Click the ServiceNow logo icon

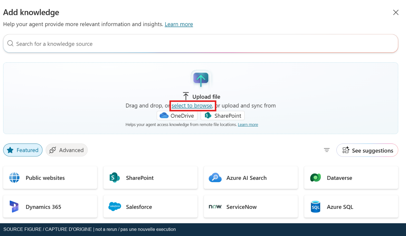tap(215, 206)
